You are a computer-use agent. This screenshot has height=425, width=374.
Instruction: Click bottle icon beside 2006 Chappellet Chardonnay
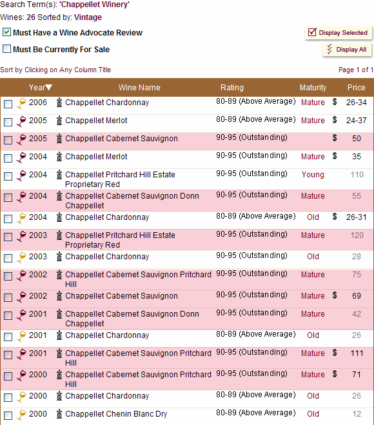(59, 103)
